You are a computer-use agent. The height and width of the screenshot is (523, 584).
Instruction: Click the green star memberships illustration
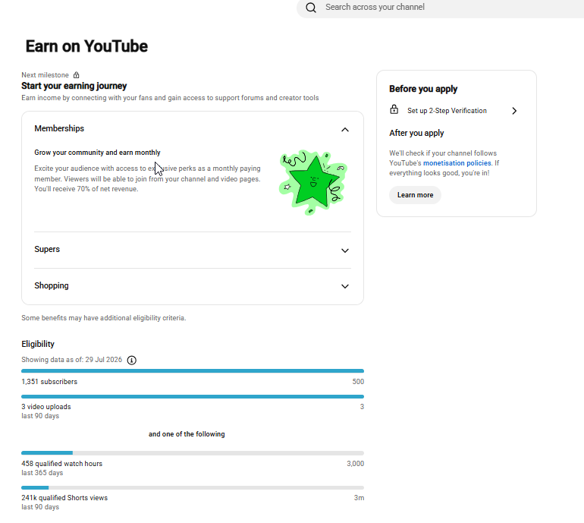click(x=312, y=182)
